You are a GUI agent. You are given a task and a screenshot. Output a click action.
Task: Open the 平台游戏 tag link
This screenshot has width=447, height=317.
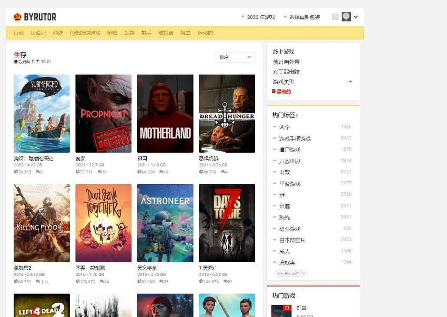[290, 184]
